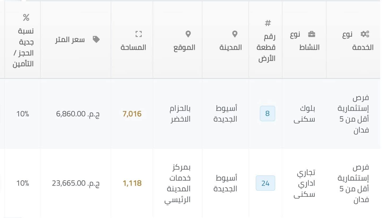382x218 pixels.
Task: Click the price 6,860.00 ج.م. cell
Action: coord(78,114)
